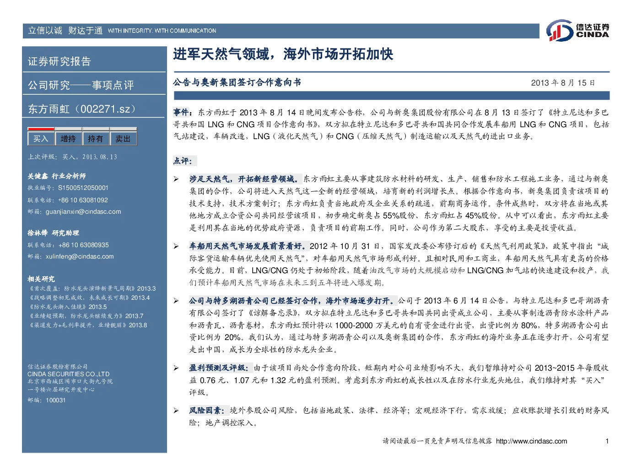The width and height of the screenshot is (642, 454).
Task: Click assistant name 徐林锋 研究助理
Action: (53, 233)
